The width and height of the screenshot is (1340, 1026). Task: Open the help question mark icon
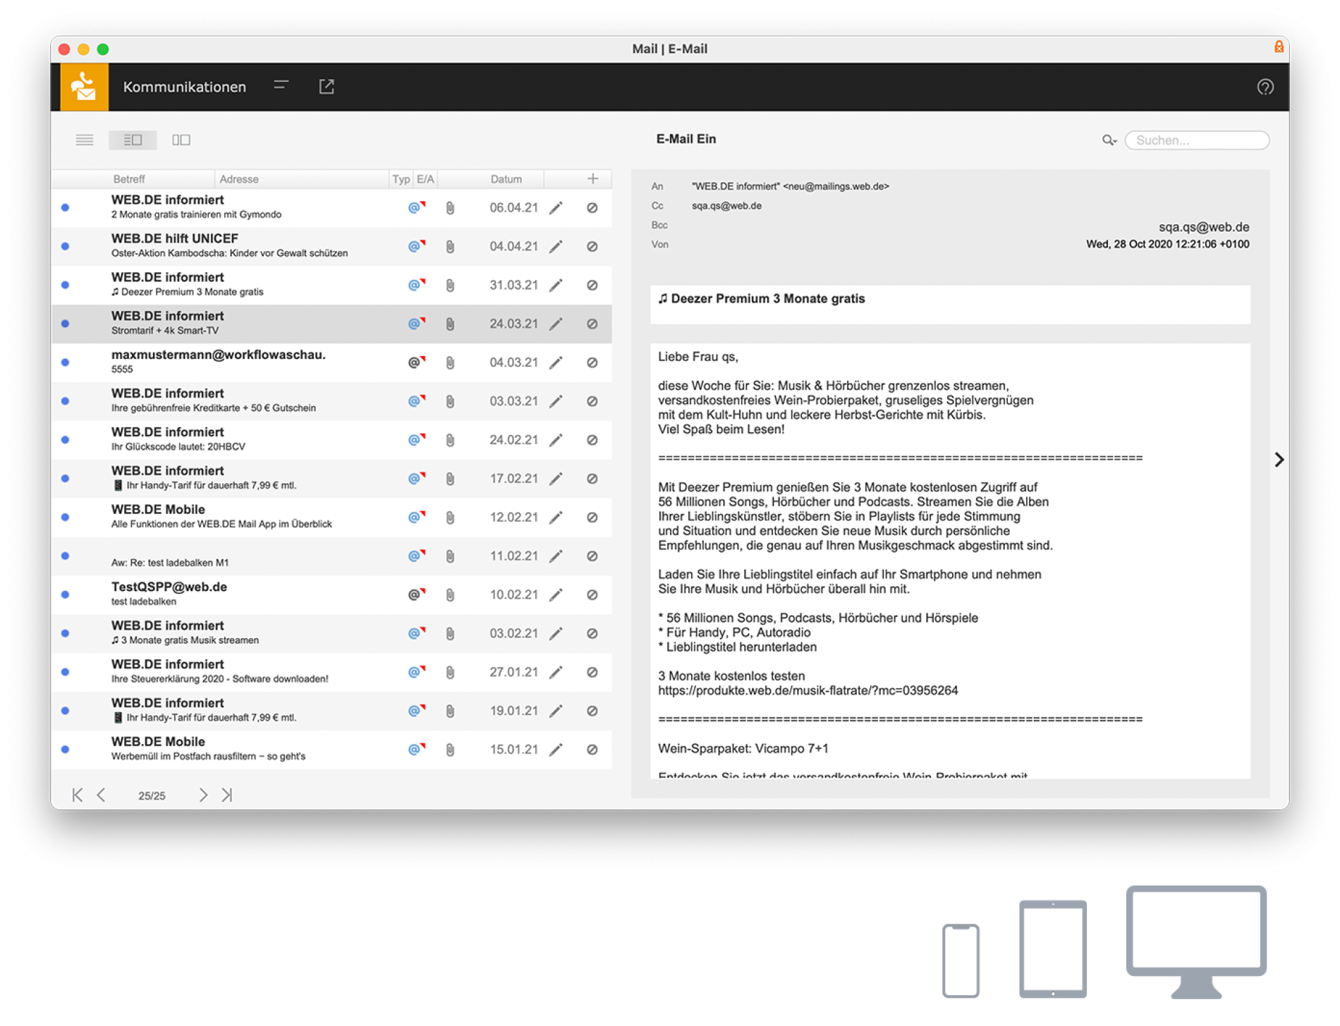pos(1265,87)
